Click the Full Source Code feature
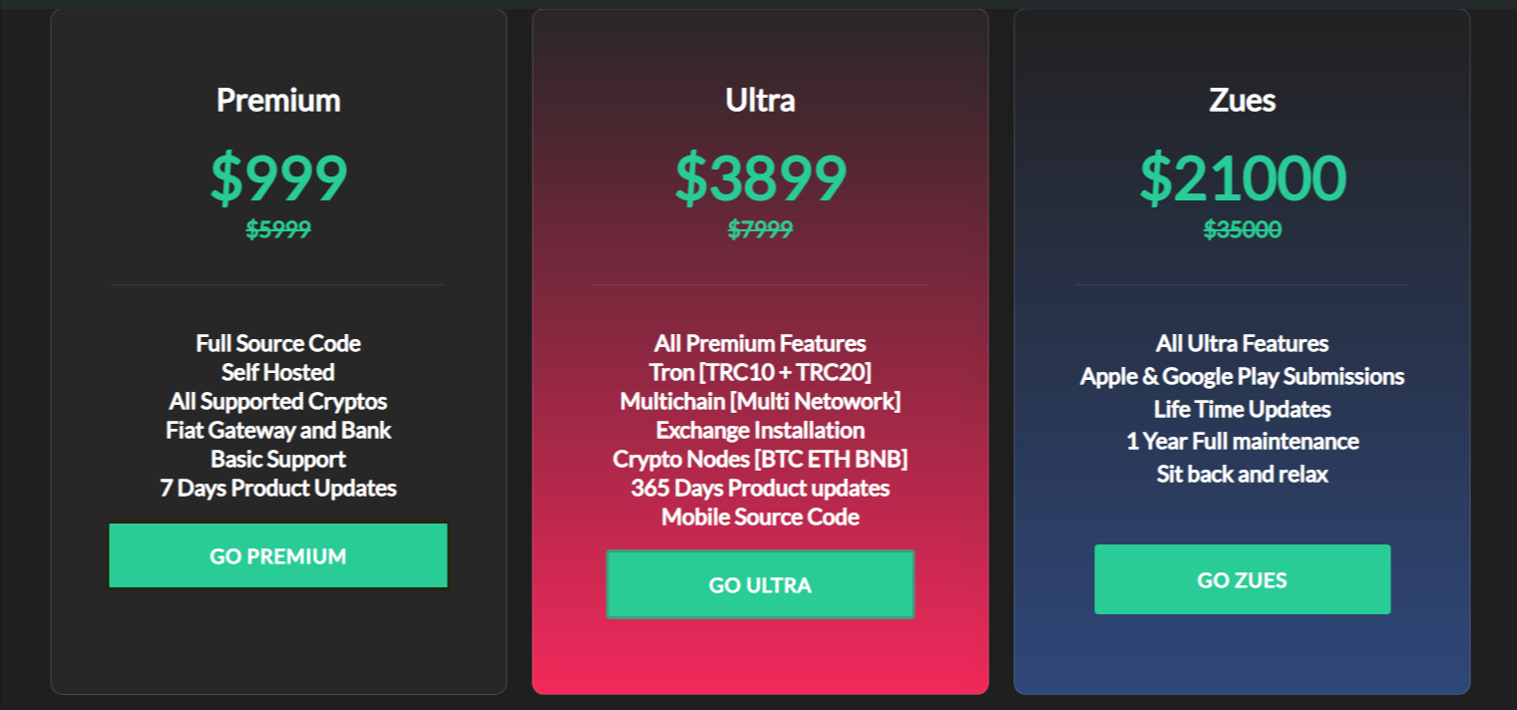The height and width of the screenshot is (710, 1517). pyautogui.click(x=278, y=343)
